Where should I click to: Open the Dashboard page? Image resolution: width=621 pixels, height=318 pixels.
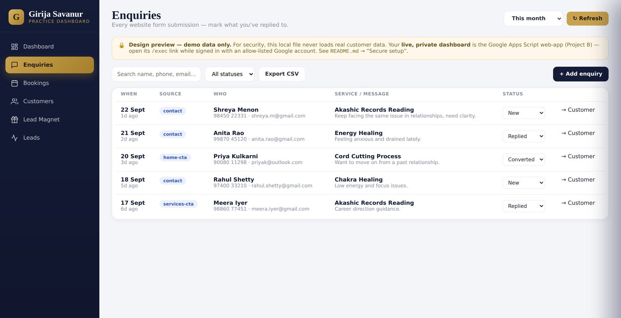coord(50,47)
